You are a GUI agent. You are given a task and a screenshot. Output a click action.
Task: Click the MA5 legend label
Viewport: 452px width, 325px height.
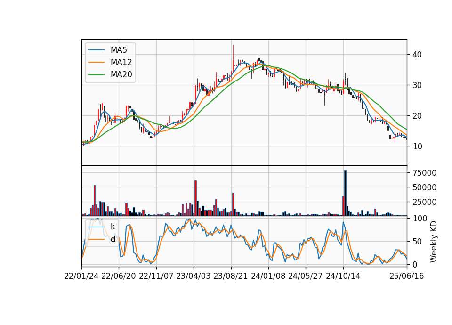coord(119,50)
